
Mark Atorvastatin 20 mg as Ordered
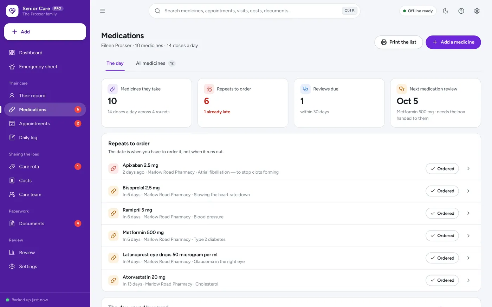(442, 280)
